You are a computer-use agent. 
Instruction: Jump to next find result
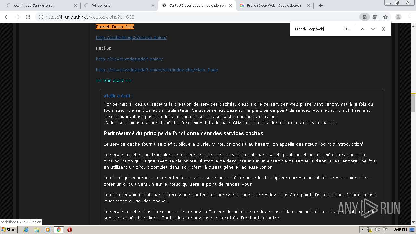coord(373,29)
